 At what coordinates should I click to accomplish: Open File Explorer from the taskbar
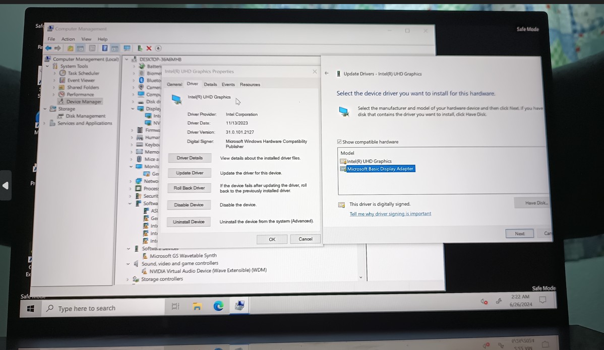pos(197,306)
